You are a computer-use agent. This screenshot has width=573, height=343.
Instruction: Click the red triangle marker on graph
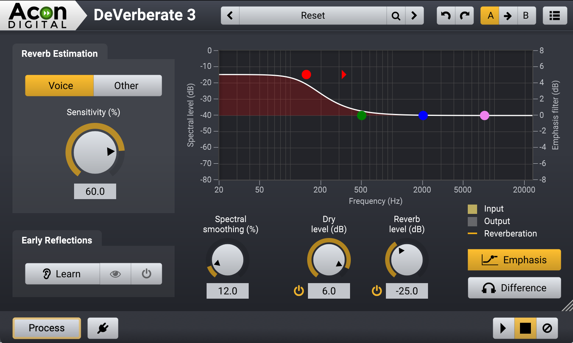[344, 74]
